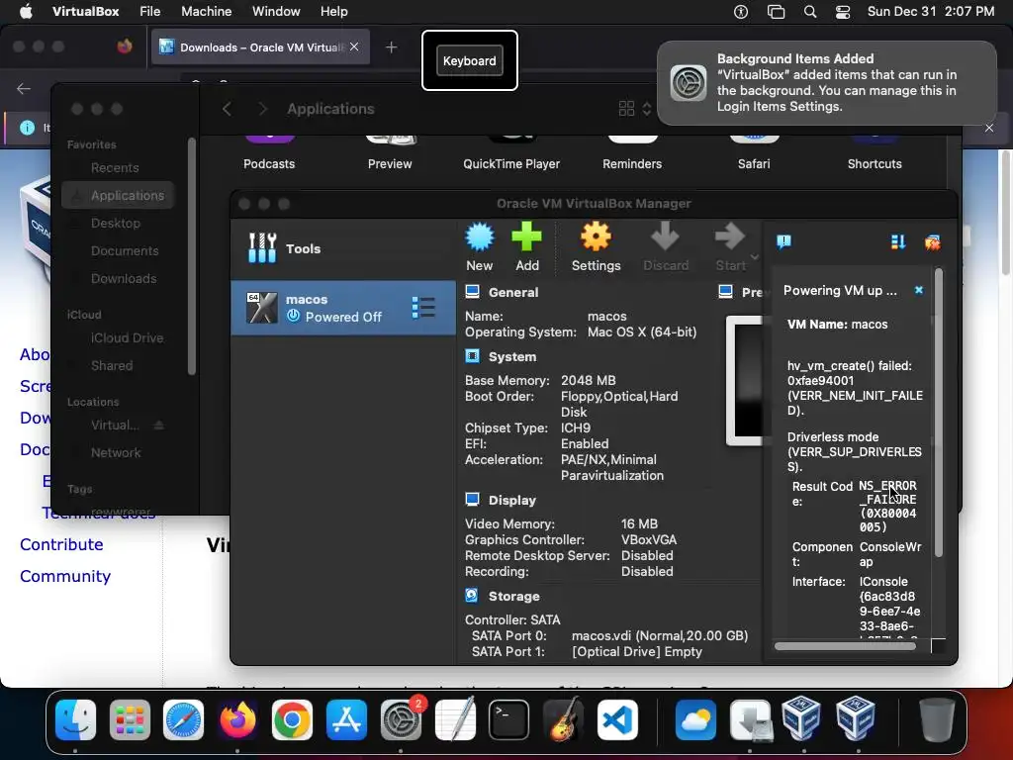1013x760 pixels.
Task: Open Finder from the Dock
Action: [75, 719]
